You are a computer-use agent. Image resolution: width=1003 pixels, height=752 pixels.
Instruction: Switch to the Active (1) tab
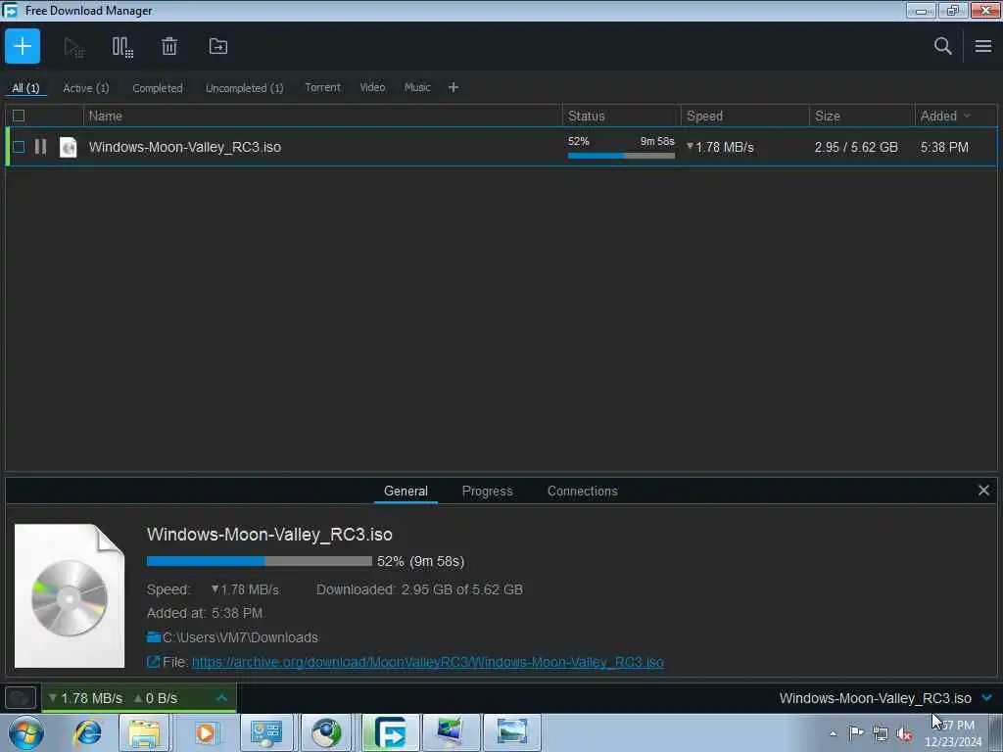tap(86, 88)
